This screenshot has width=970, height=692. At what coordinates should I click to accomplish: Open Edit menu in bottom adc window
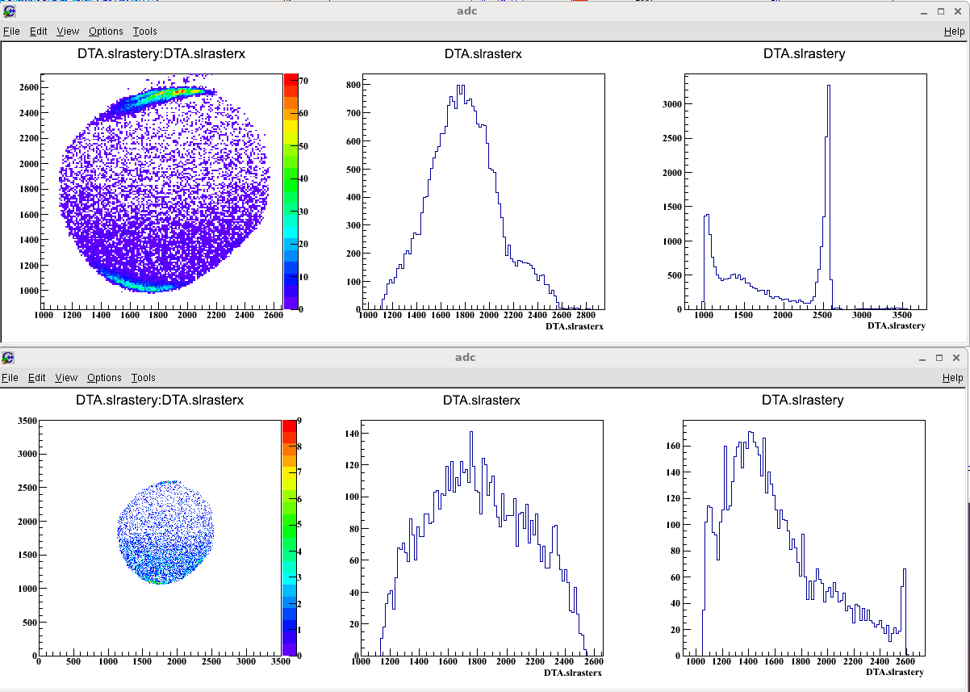(x=36, y=378)
